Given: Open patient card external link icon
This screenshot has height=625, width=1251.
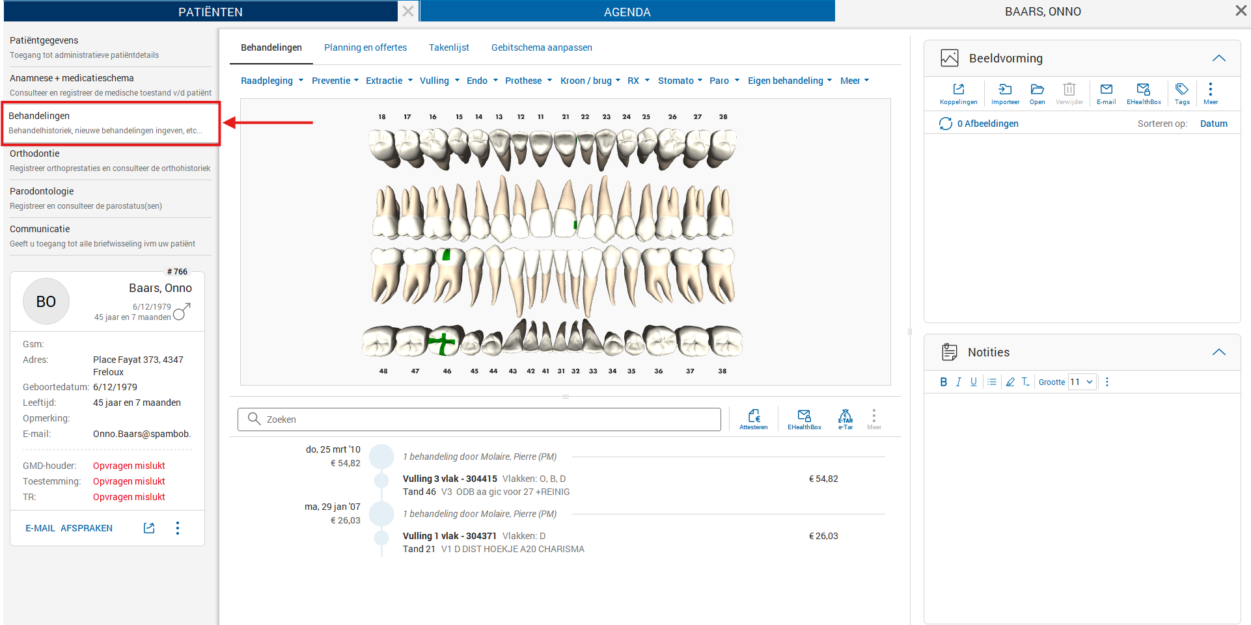Looking at the screenshot, I should point(149,528).
